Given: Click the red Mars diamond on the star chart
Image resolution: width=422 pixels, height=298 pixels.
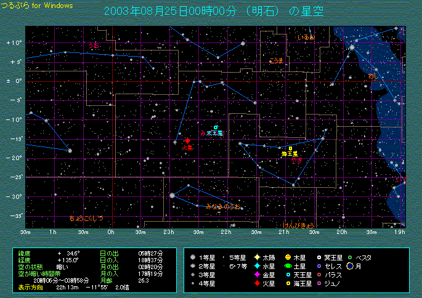Looking at the screenshot, I should (187, 141).
